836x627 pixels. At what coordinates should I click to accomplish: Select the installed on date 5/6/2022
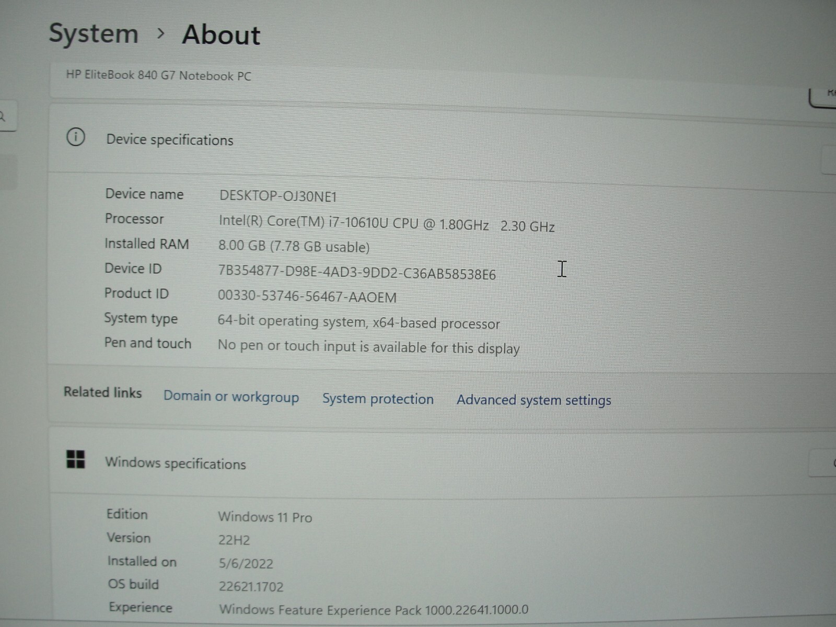point(246,564)
